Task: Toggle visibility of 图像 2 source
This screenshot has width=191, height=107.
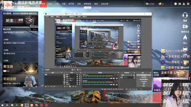Action: point(77,75)
